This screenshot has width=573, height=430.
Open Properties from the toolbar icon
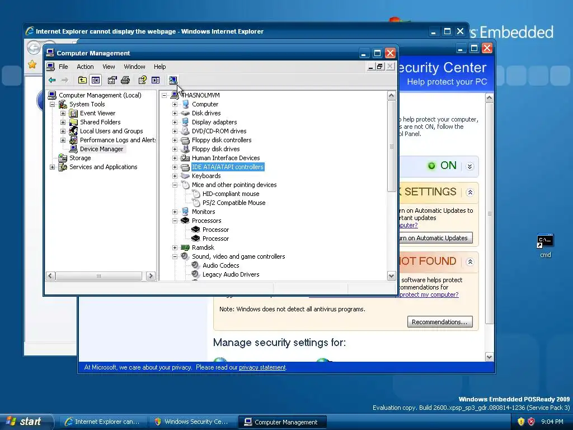[112, 80]
